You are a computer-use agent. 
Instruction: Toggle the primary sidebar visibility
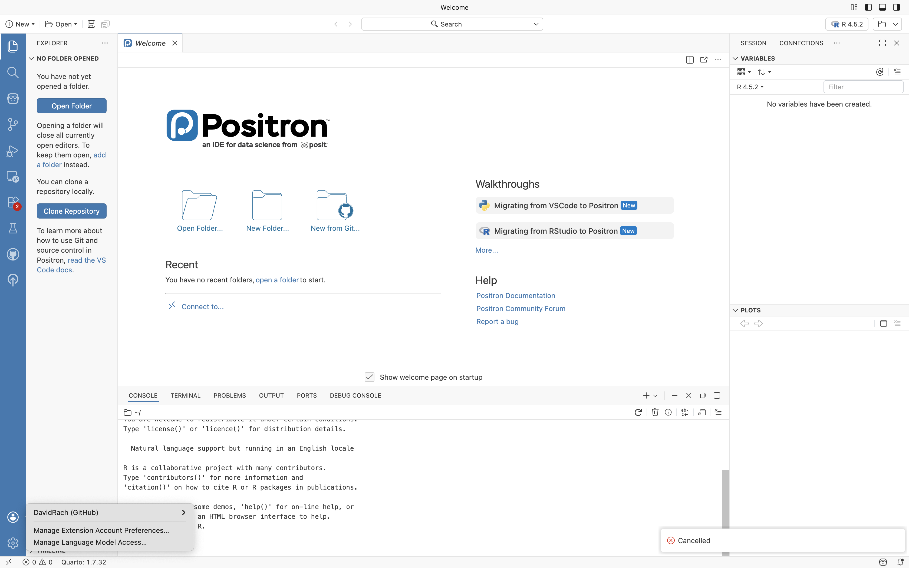point(868,7)
